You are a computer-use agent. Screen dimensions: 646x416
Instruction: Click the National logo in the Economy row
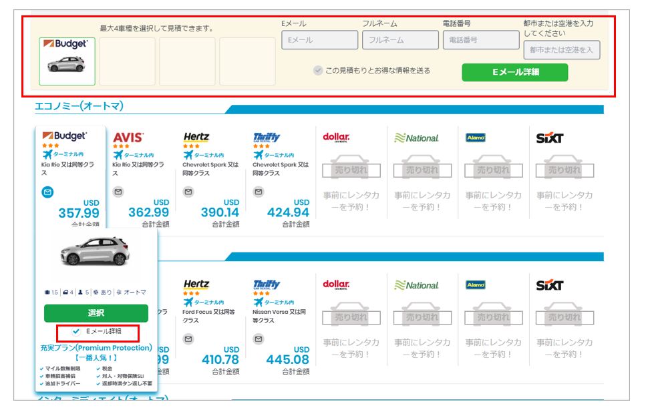tap(416, 138)
